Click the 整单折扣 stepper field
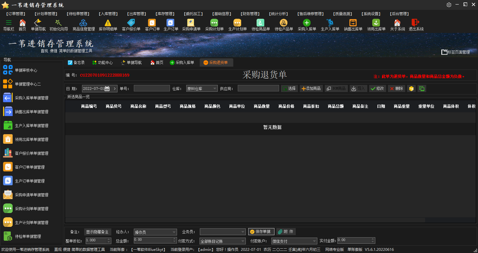Screen dimensions: 478x253 [x=98, y=240]
